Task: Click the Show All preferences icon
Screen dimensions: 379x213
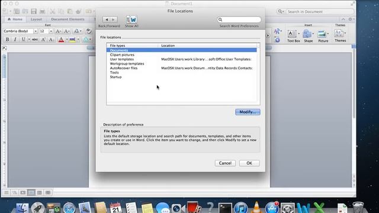Action: pyautogui.click(x=131, y=20)
